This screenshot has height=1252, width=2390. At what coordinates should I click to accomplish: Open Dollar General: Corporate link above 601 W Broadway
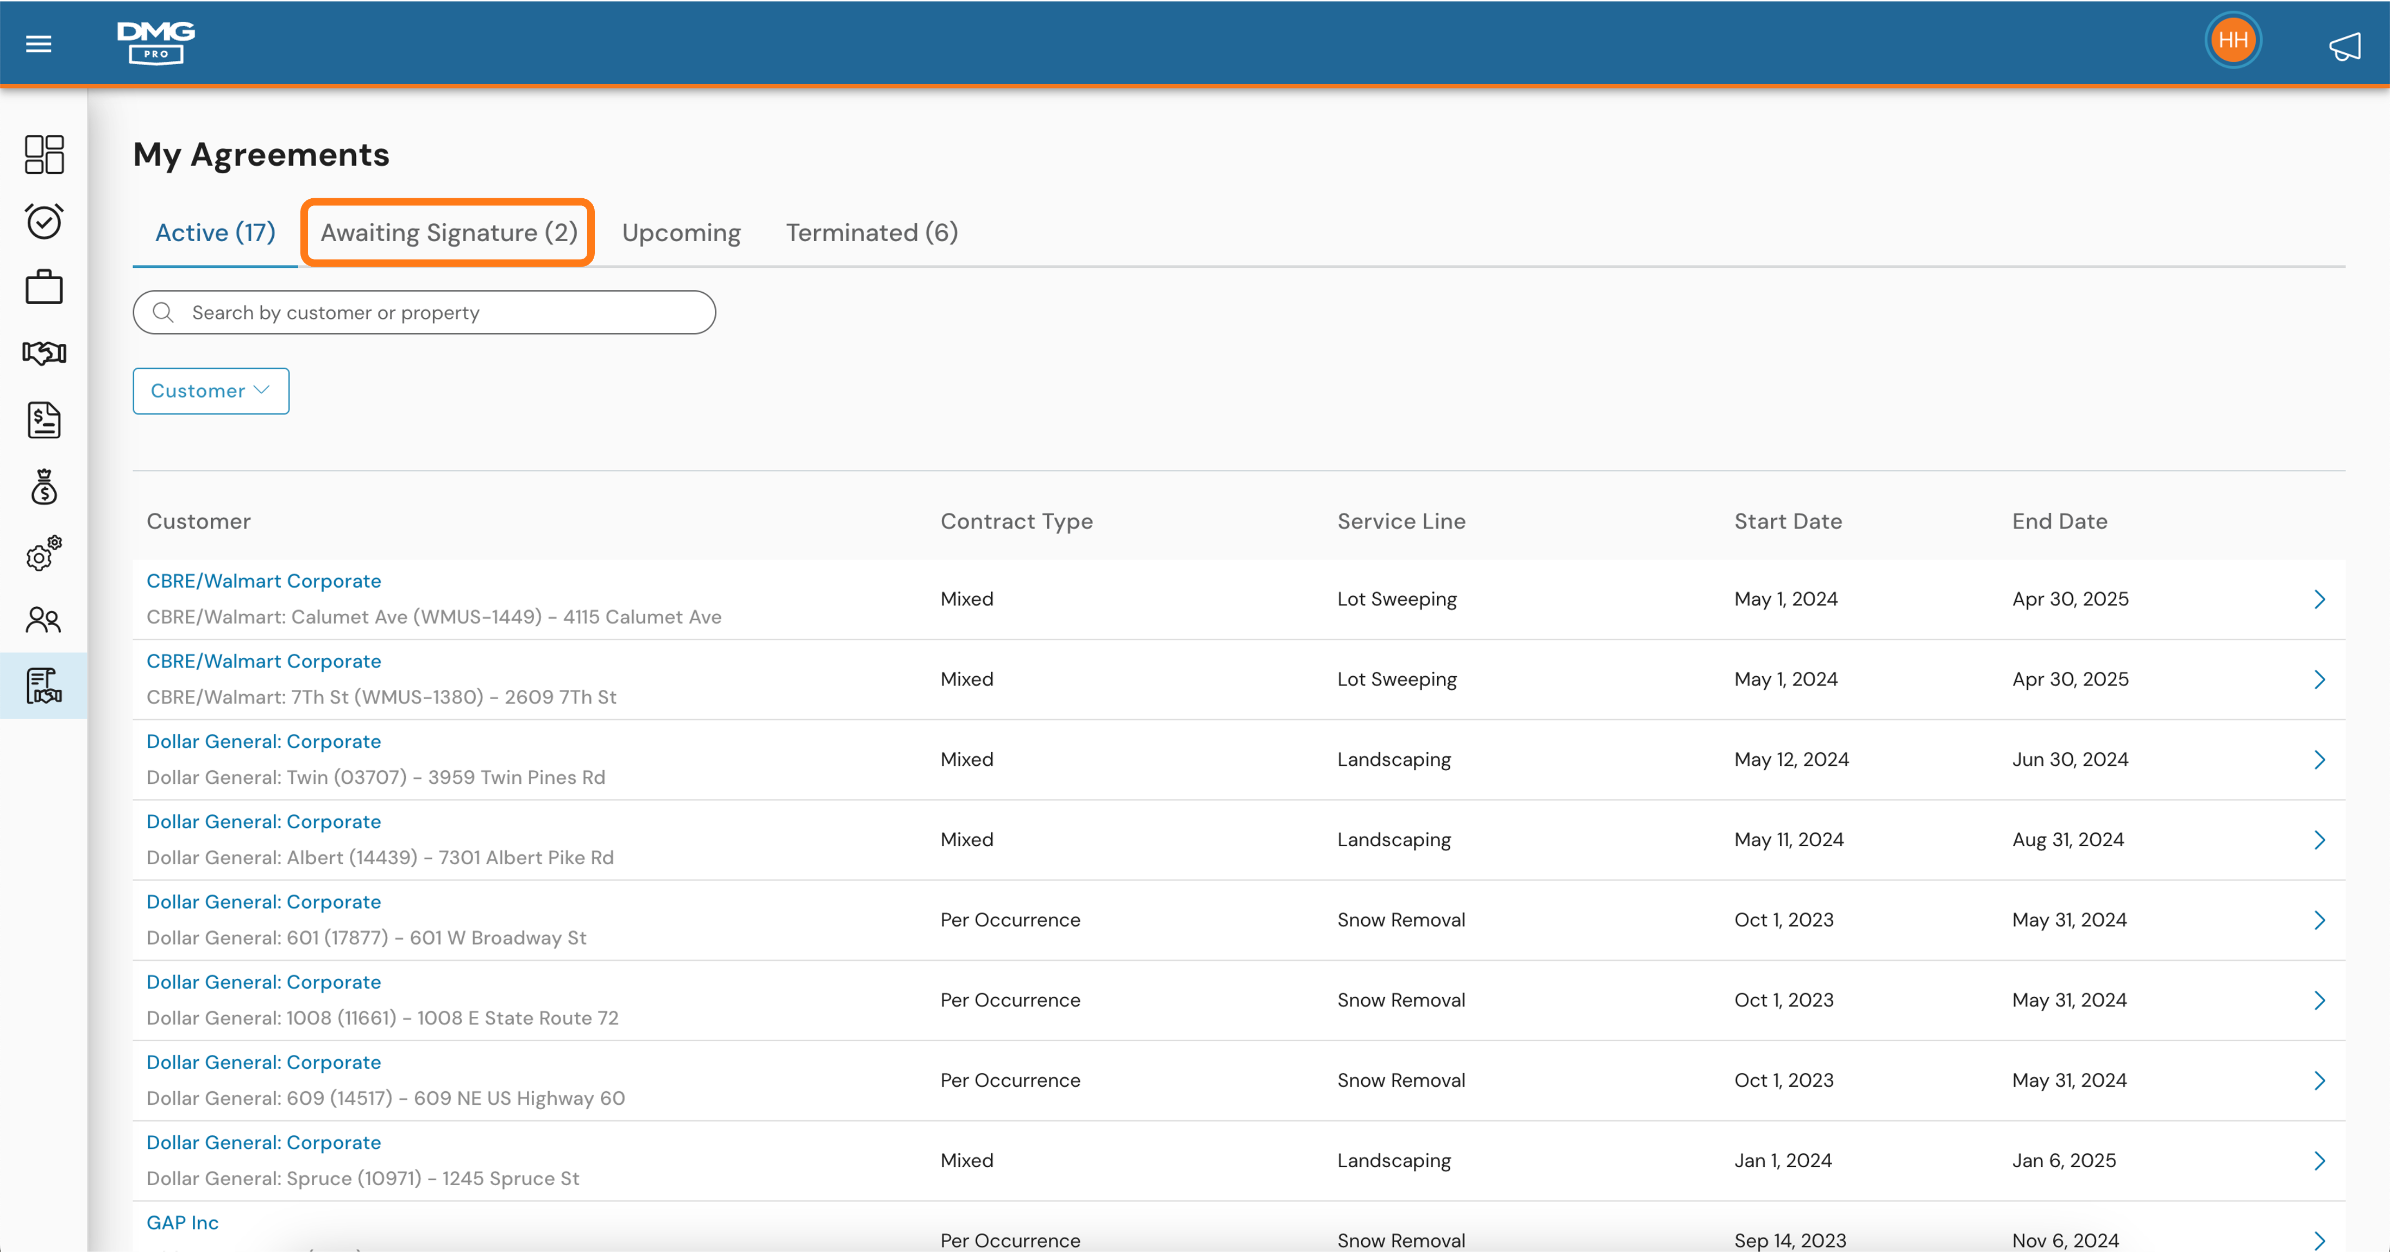point(263,902)
